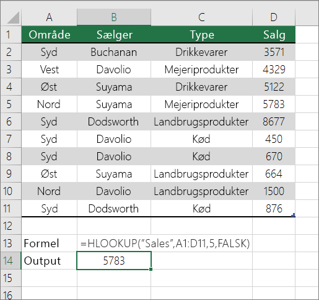This screenshot has height=300, width=319.
Task: Click the cell containing 8677
Action: coord(274,122)
